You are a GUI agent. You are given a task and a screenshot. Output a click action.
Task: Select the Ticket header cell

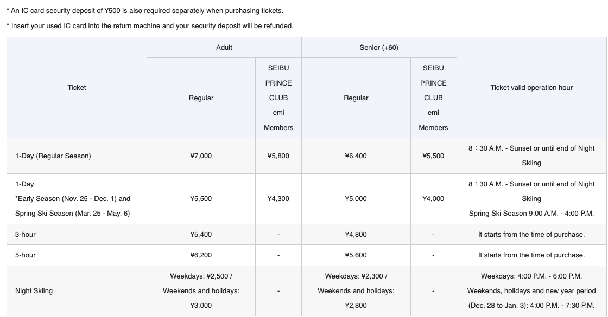tap(77, 87)
